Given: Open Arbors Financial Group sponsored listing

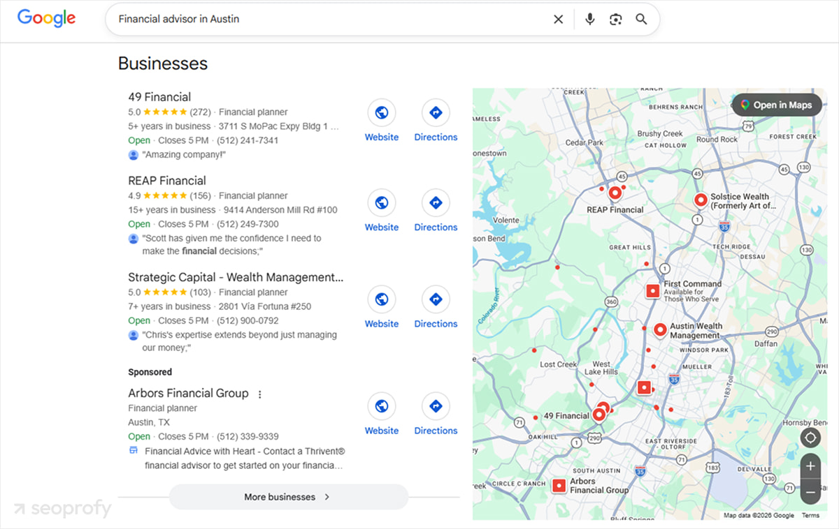Looking at the screenshot, I should (x=188, y=393).
